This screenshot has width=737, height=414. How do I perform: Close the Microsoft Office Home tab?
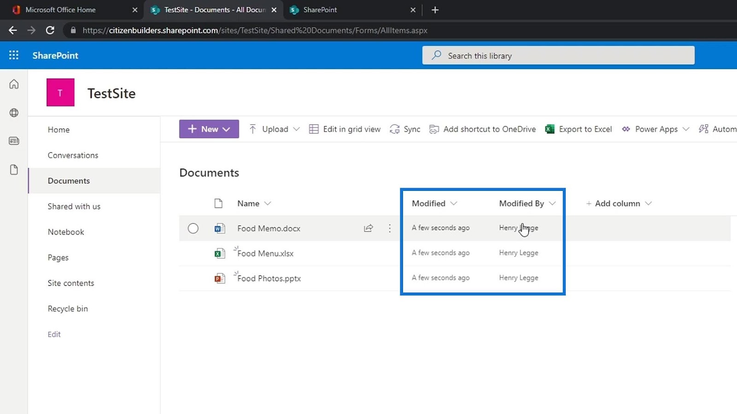coord(135,10)
